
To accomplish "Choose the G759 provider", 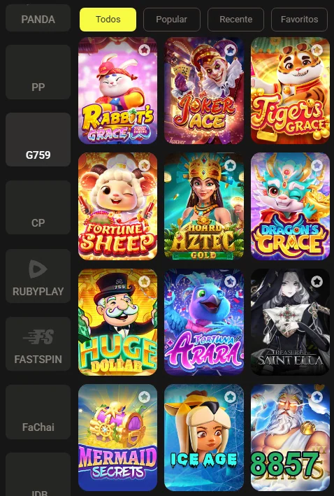I will pyautogui.click(x=38, y=139).
